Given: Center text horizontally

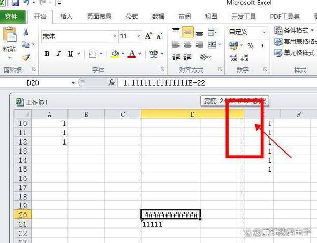Looking at the screenshot, I should click(x=187, y=44).
